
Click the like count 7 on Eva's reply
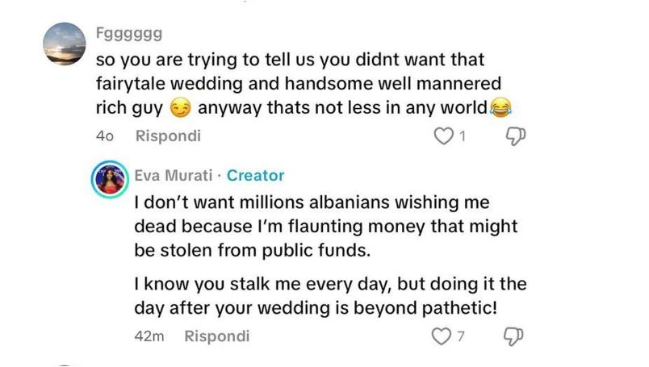tap(461, 336)
